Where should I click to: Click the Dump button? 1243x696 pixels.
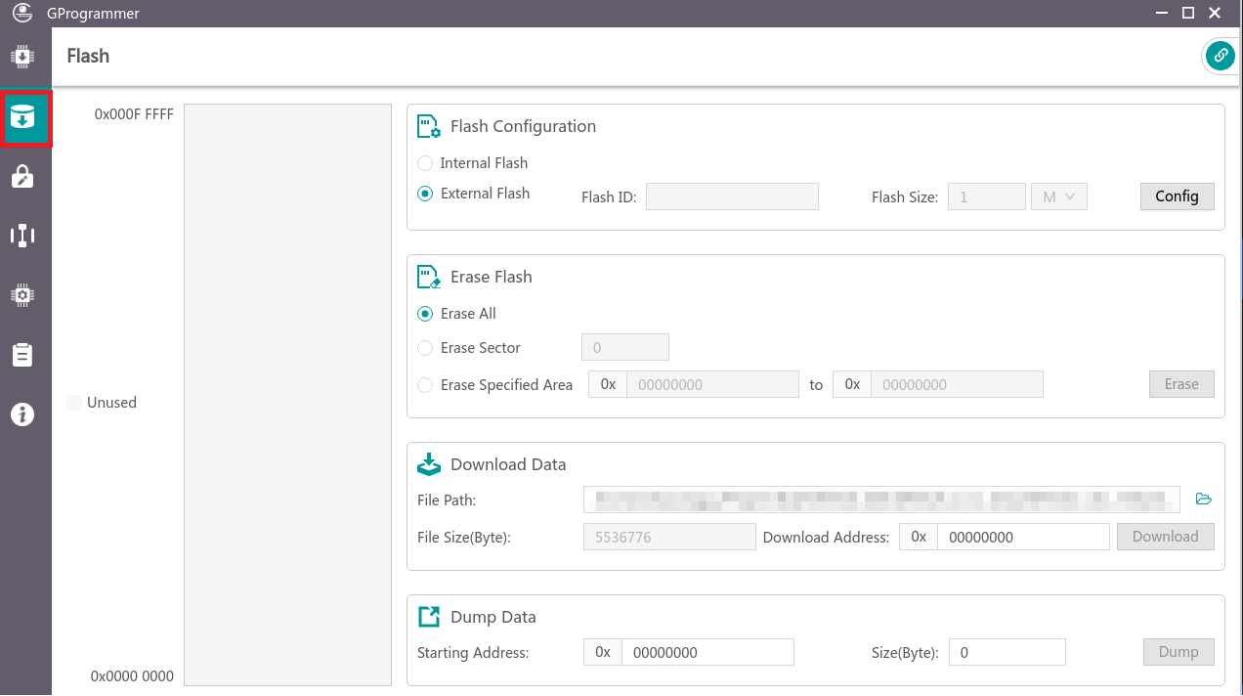click(x=1179, y=652)
